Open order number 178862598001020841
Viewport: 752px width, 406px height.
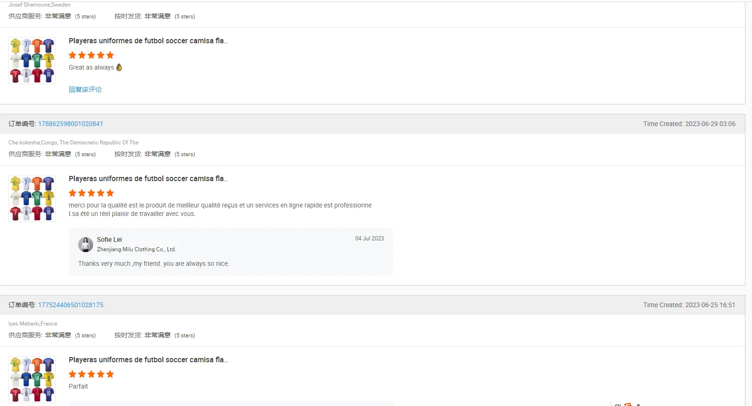click(x=71, y=124)
